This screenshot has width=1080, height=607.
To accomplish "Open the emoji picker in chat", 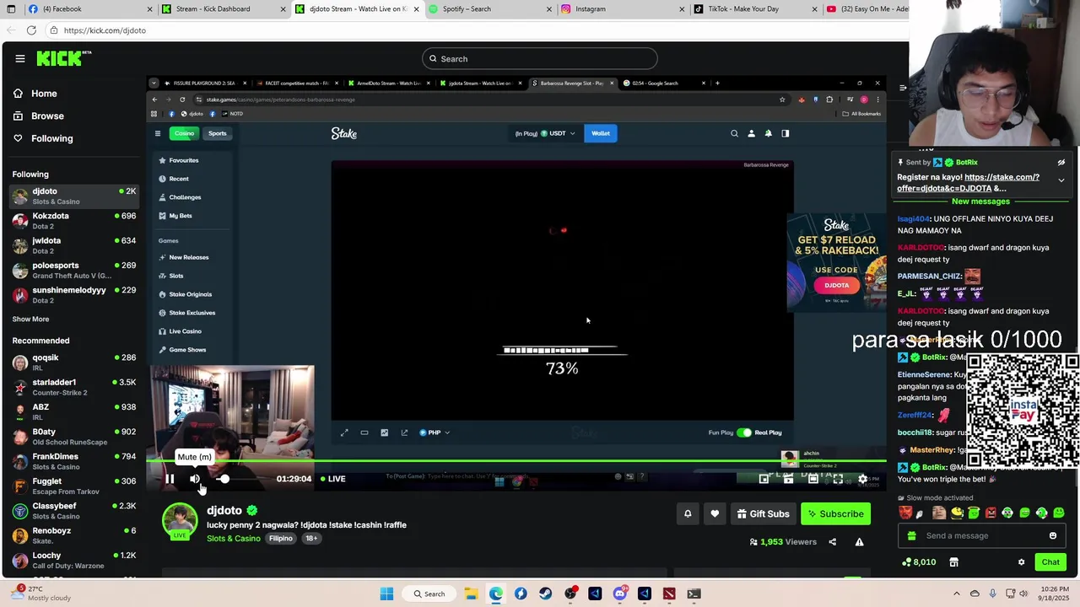I will click(x=1053, y=536).
